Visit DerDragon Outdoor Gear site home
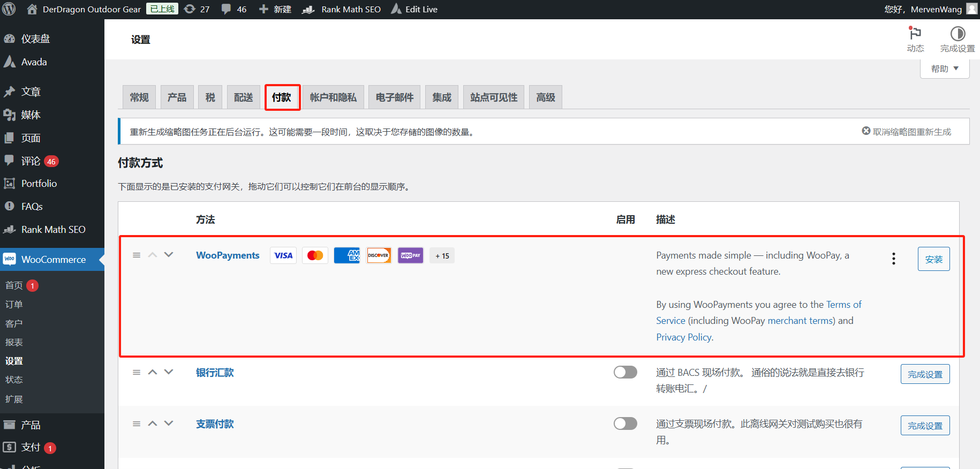The image size is (980, 469). tap(84, 9)
